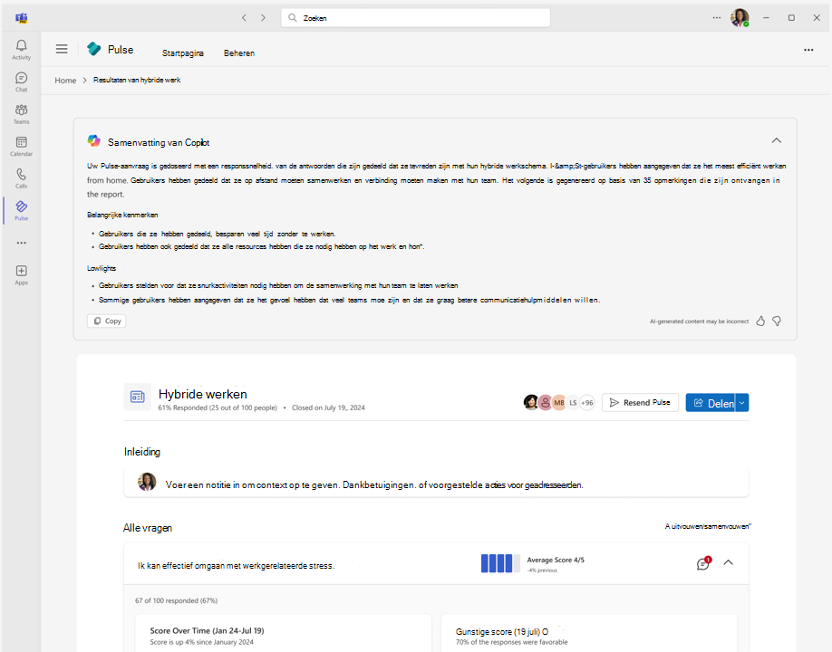
Task: Click the Average Score bar indicator
Action: 498,562
